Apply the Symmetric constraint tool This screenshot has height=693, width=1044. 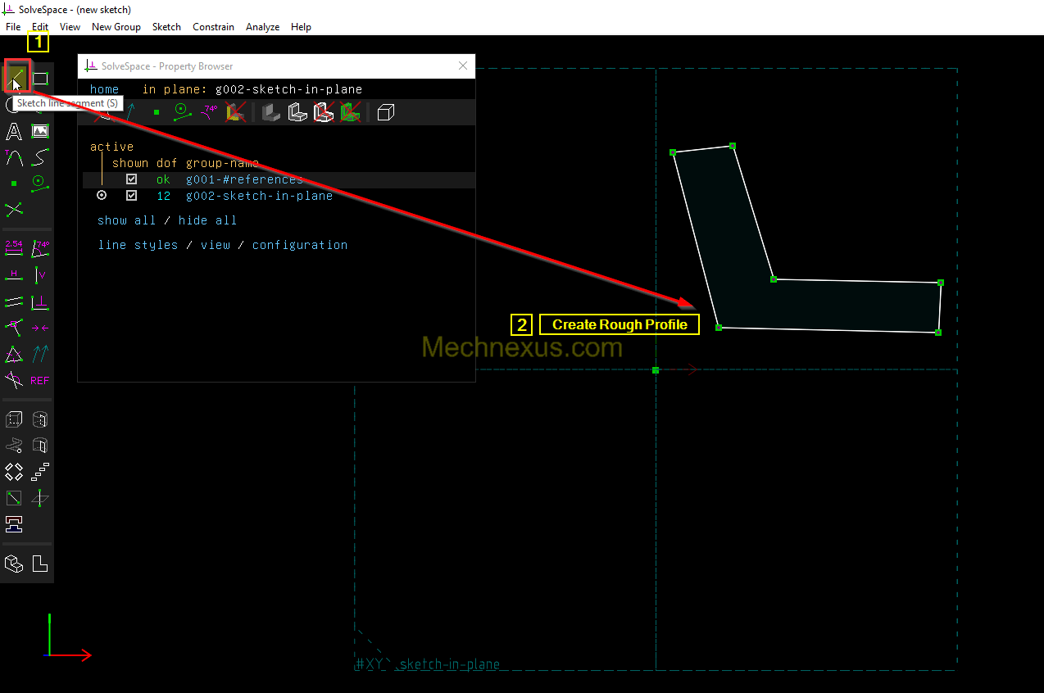[x=40, y=328]
